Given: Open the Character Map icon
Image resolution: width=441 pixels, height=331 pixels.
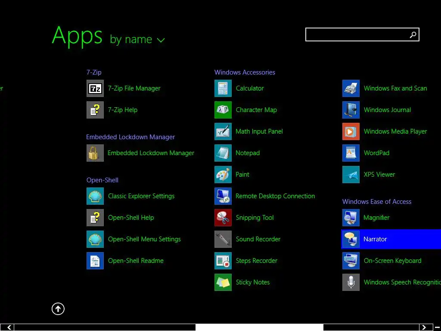Looking at the screenshot, I should click(x=223, y=110).
